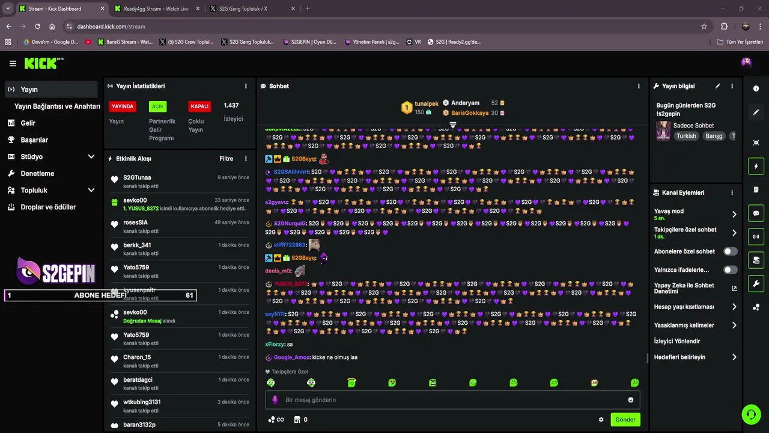Open Yayın bilgisi three-dot menu

coord(732,86)
